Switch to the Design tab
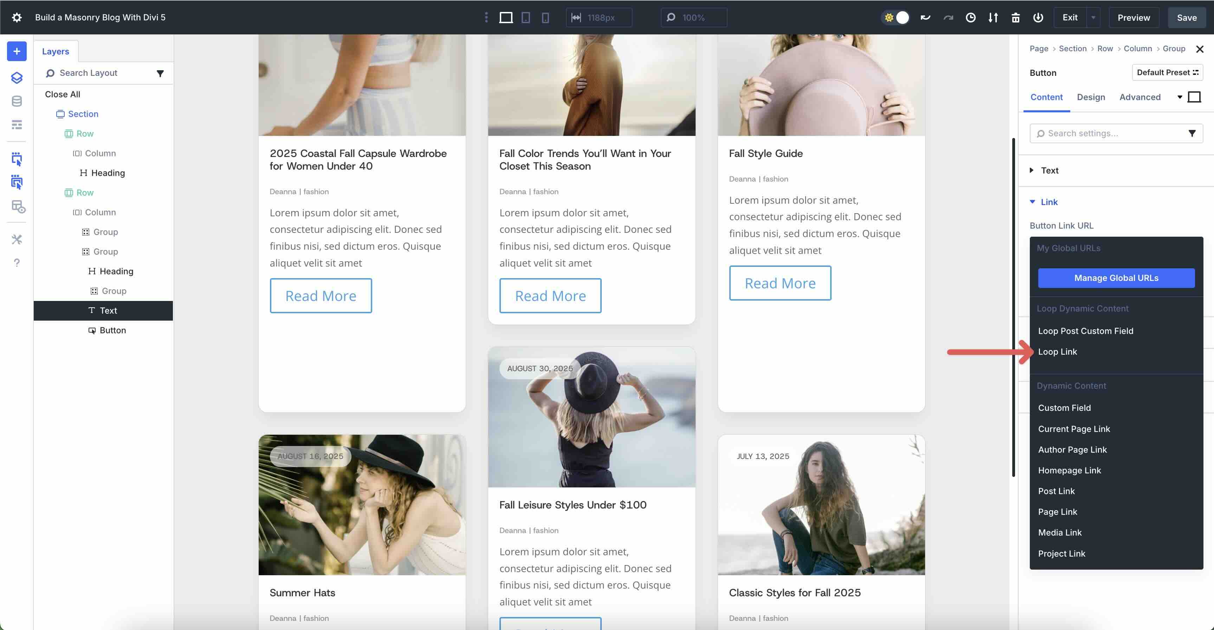This screenshot has height=630, width=1214. click(1091, 97)
